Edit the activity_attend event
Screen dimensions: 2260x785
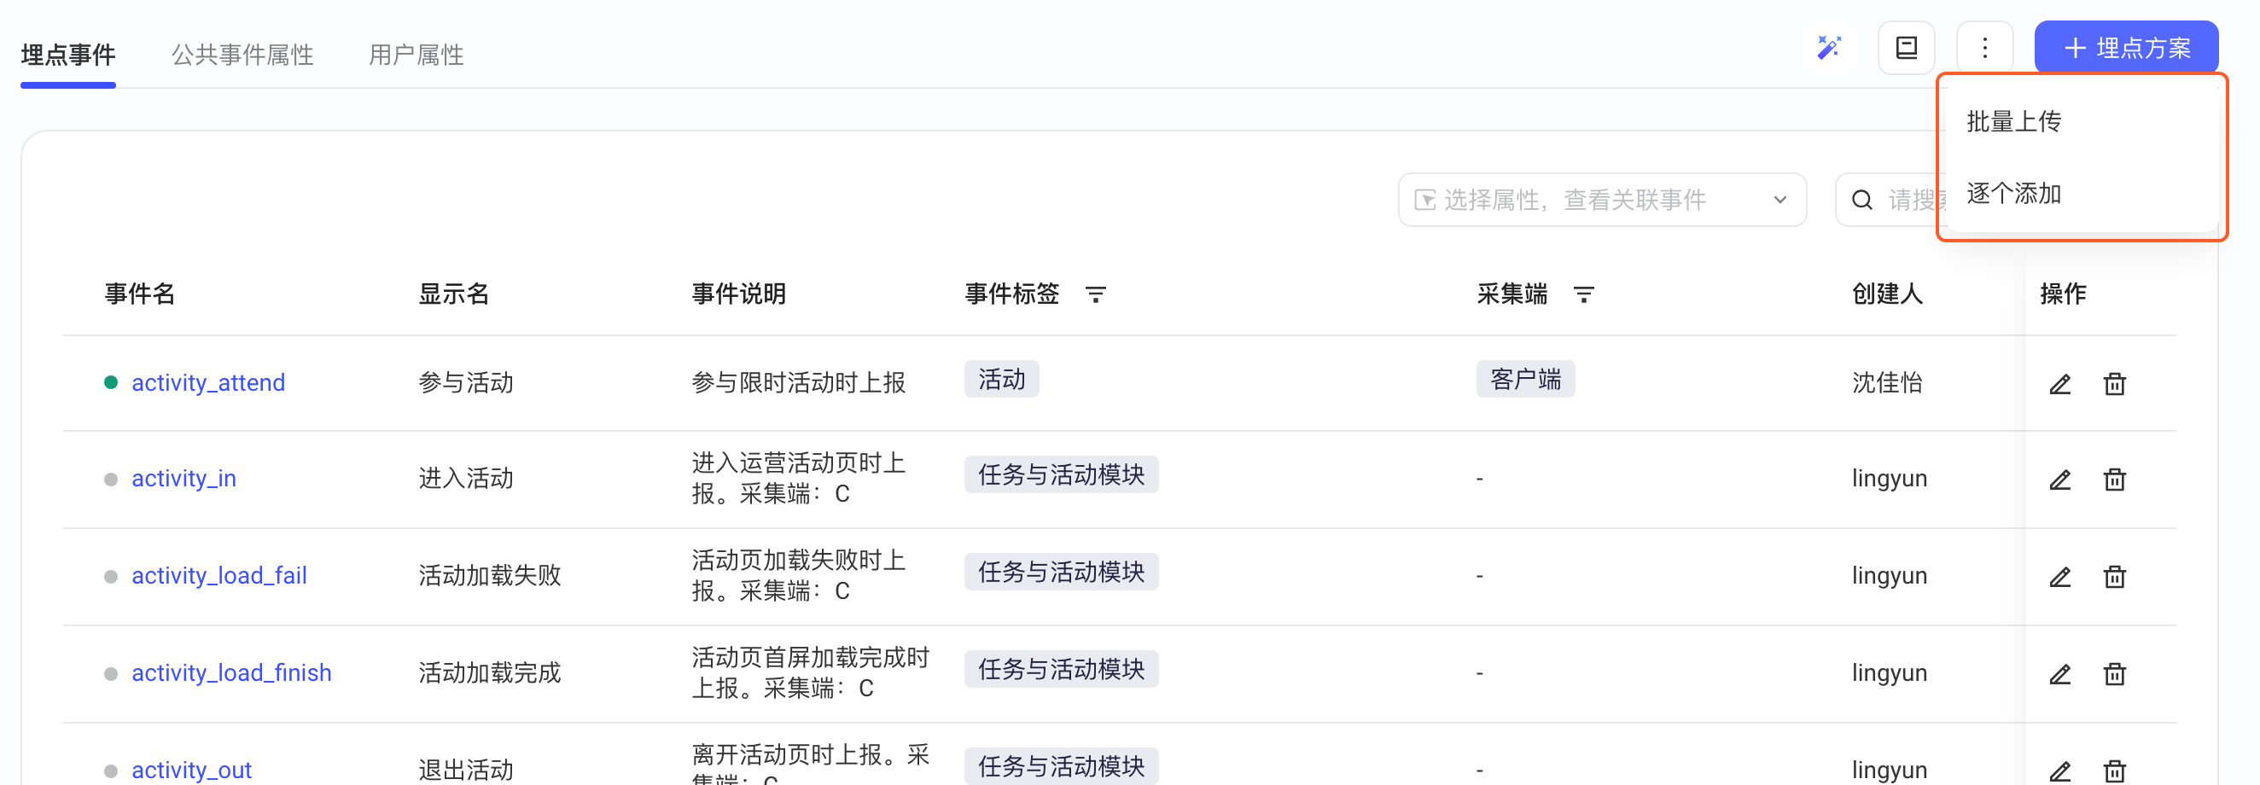pos(2060,383)
